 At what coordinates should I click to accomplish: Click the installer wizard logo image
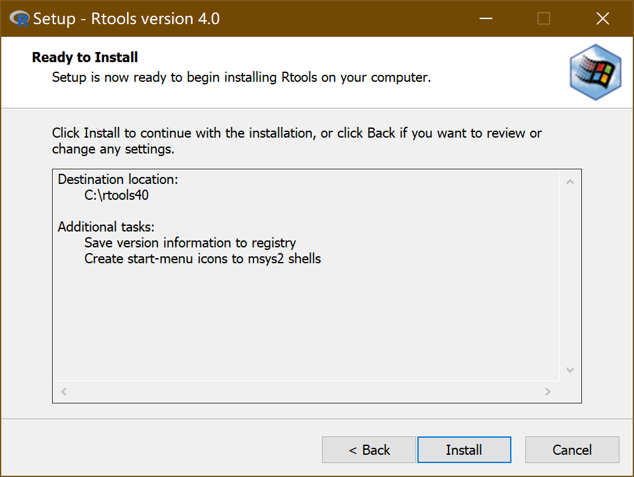coord(595,72)
